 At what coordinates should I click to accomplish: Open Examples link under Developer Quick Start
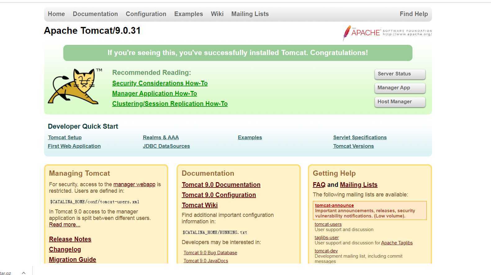click(250, 137)
